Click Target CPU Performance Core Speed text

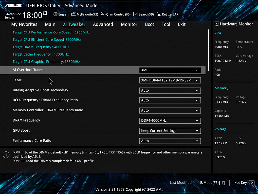(51, 32)
